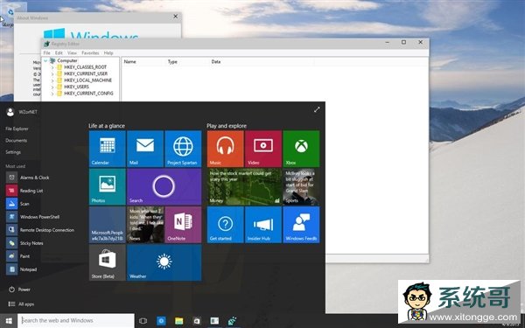Click the WZorNET user account
525x328 pixels.
pyautogui.click(x=22, y=112)
